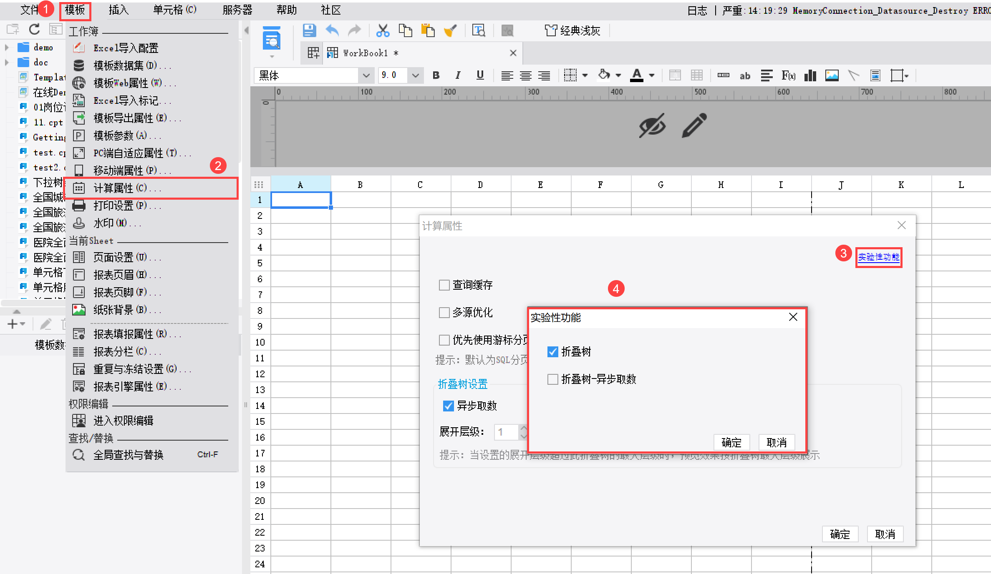Screen dimensions: 991x574
Task: Check the 折叠树-异步取数 option
Action: coord(553,379)
